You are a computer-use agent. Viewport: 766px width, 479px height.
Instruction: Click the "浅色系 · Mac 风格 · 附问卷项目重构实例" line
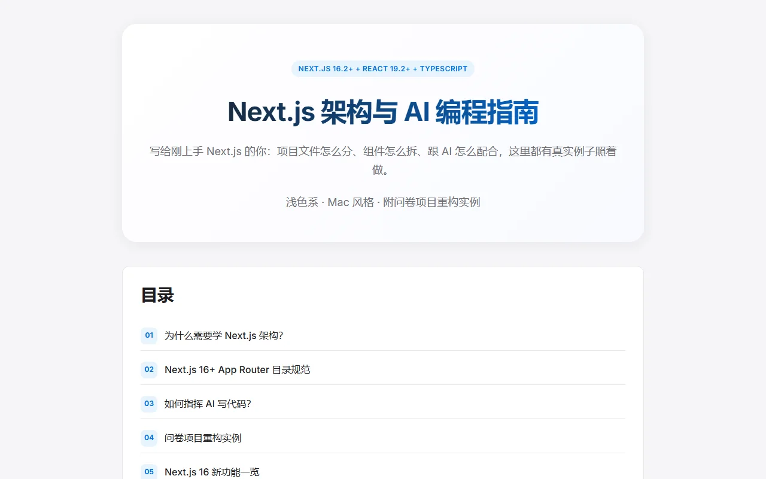click(x=383, y=202)
